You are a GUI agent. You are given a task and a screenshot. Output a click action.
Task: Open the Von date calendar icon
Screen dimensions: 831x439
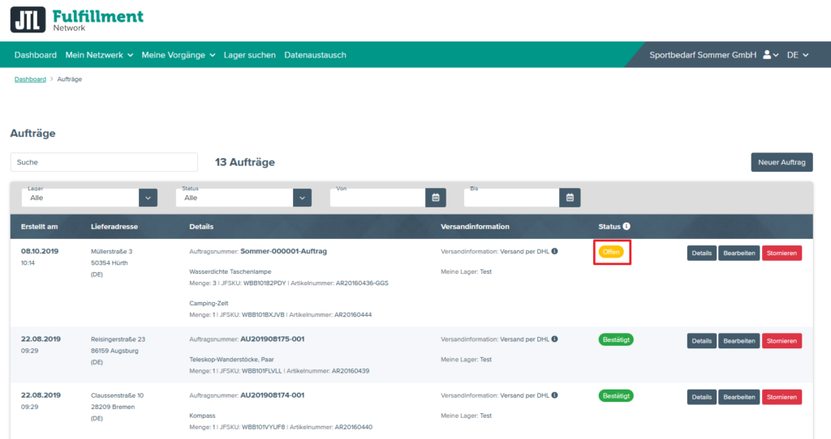pyautogui.click(x=436, y=198)
